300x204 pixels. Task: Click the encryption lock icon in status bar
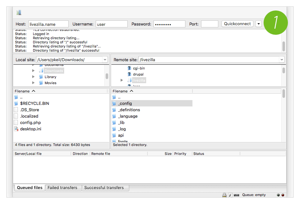click(x=224, y=195)
